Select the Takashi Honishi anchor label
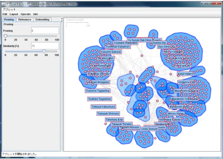This screenshot has height=159, width=223. click(x=129, y=127)
